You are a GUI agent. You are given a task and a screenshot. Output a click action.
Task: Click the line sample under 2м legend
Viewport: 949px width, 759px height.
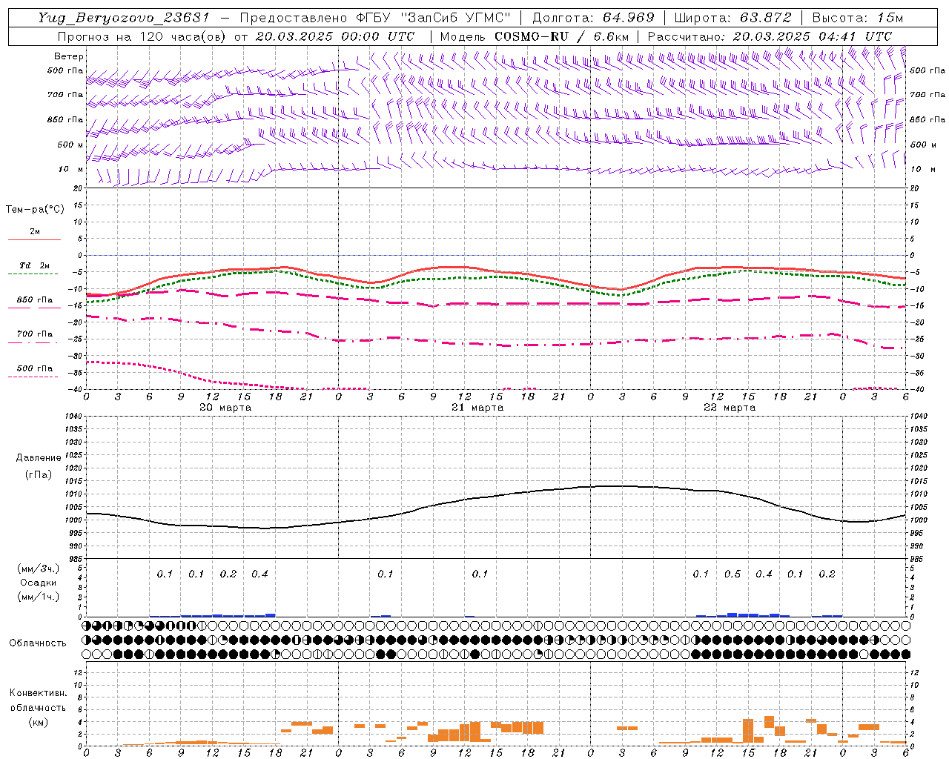pyautogui.click(x=34, y=240)
